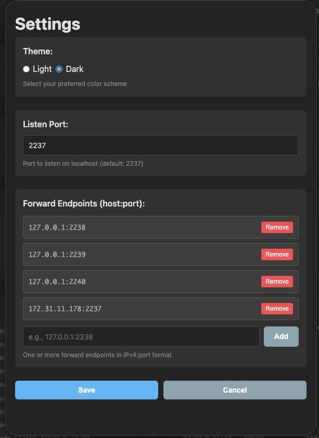
Task: Remove the 127.0.0.1:2240 endpoint
Action: pyautogui.click(x=277, y=281)
